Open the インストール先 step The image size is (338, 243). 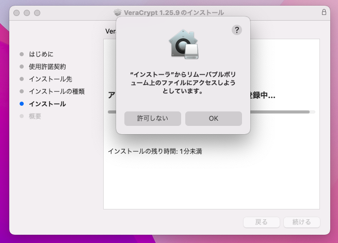pos(50,79)
